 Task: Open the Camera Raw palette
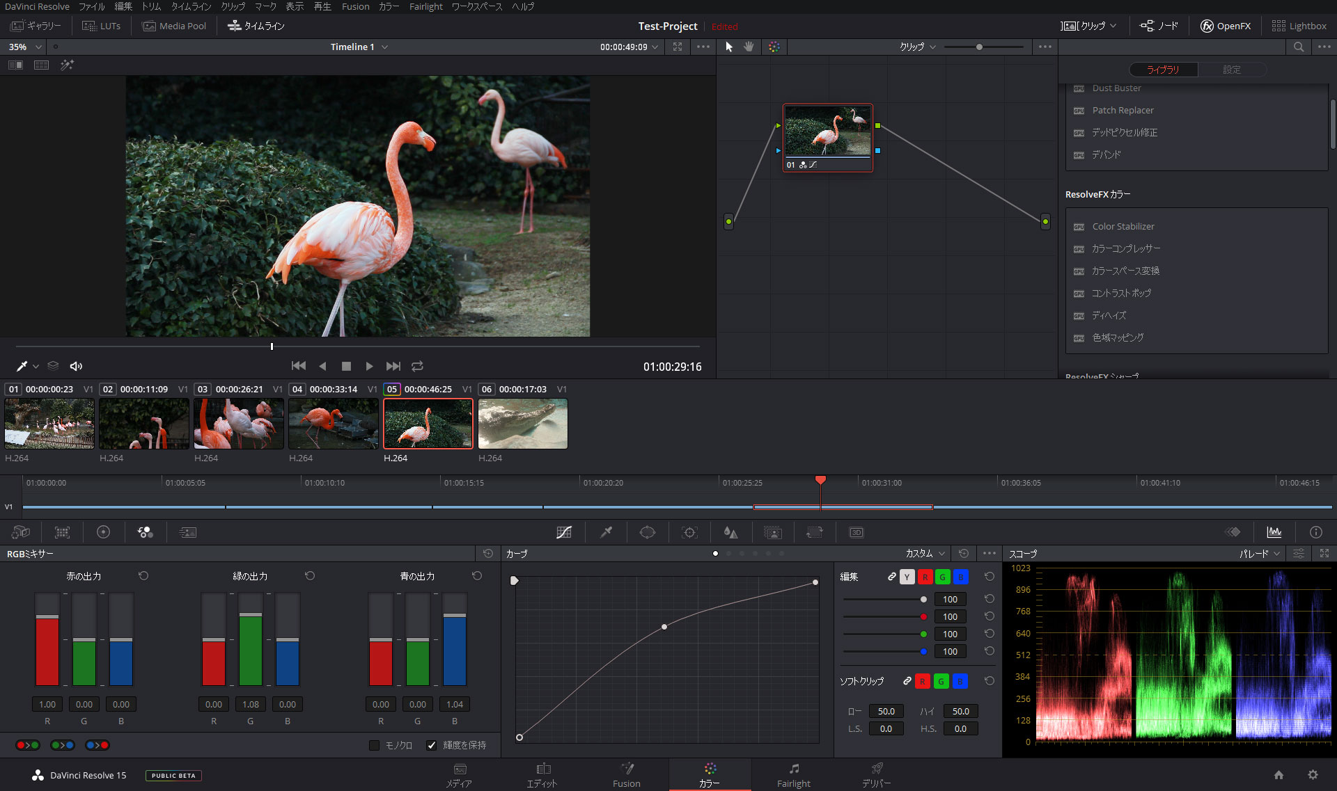click(x=21, y=532)
